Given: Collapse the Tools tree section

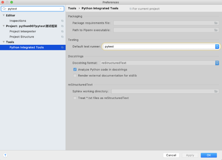Looking at the screenshot, I should [4, 42].
